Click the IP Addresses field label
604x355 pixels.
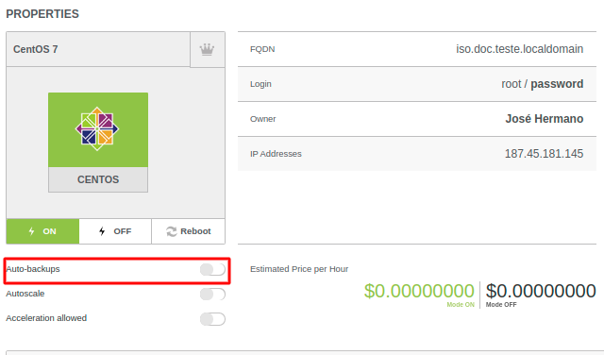[276, 154]
